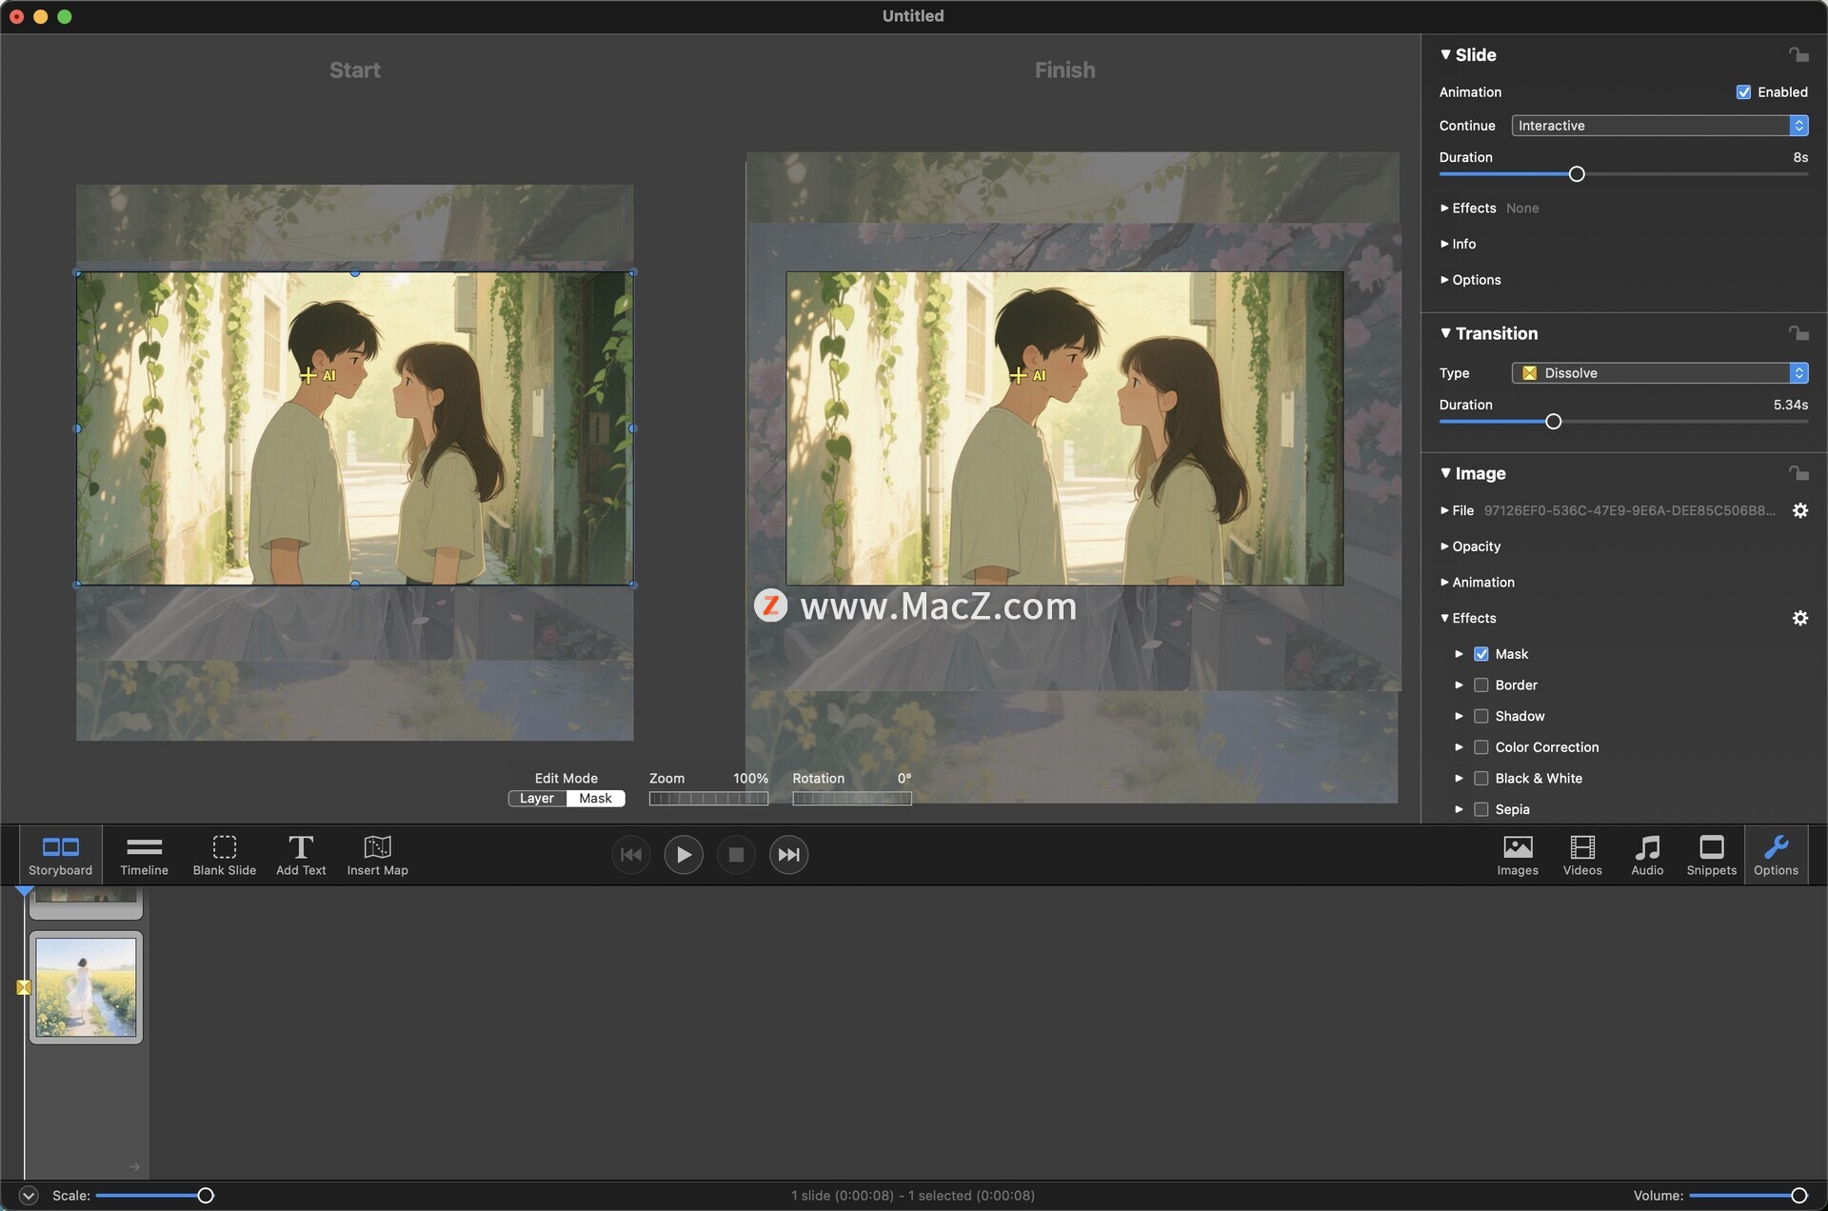Click the dissolve transition marker on storyboard
This screenshot has height=1211, width=1828.
pos(24,987)
